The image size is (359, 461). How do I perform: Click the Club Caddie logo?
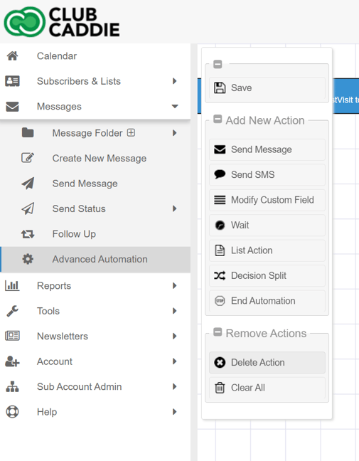tap(62, 22)
